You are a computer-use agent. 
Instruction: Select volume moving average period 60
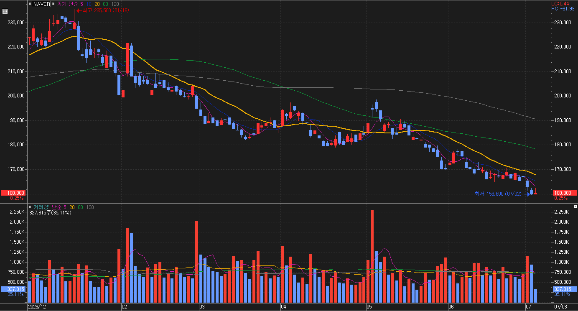tap(80, 207)
